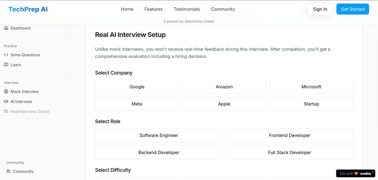The width and height of the screenshot is (378, 180).
Task: Click the Lovable heart icon badge
Action: pyautogui.click(x=356, y=173)
